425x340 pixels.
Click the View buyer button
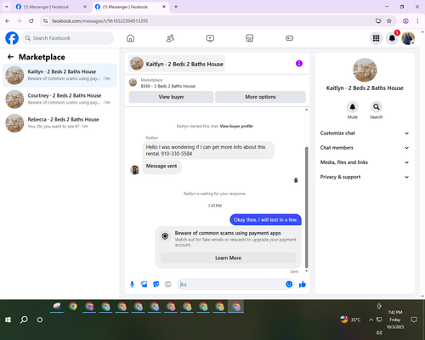pyautogui.click(x=171, y=97)
